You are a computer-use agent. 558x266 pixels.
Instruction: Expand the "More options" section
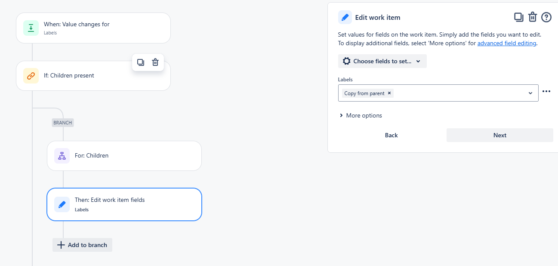[x=361, y=115]
